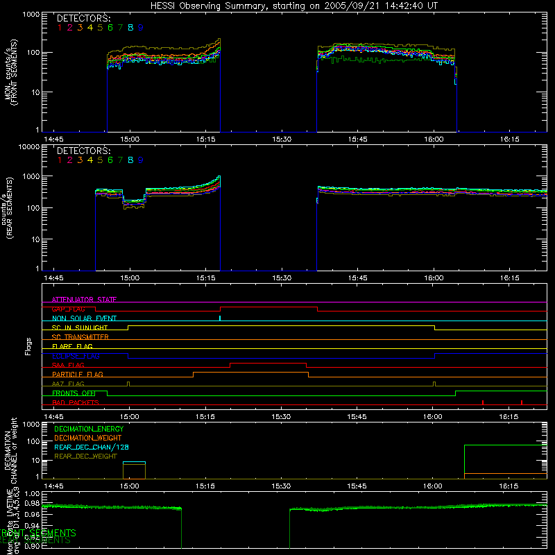Pick blue detector 9 in rear segments legend
The image size is (555, 555).
tap(141, 160)
